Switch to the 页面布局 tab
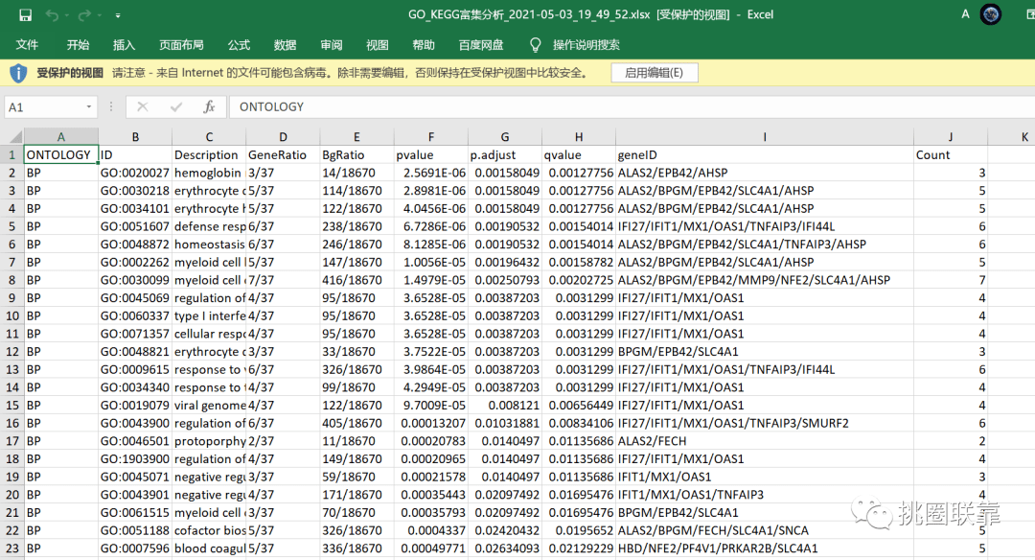1035x560 pixels. [181, 45]
